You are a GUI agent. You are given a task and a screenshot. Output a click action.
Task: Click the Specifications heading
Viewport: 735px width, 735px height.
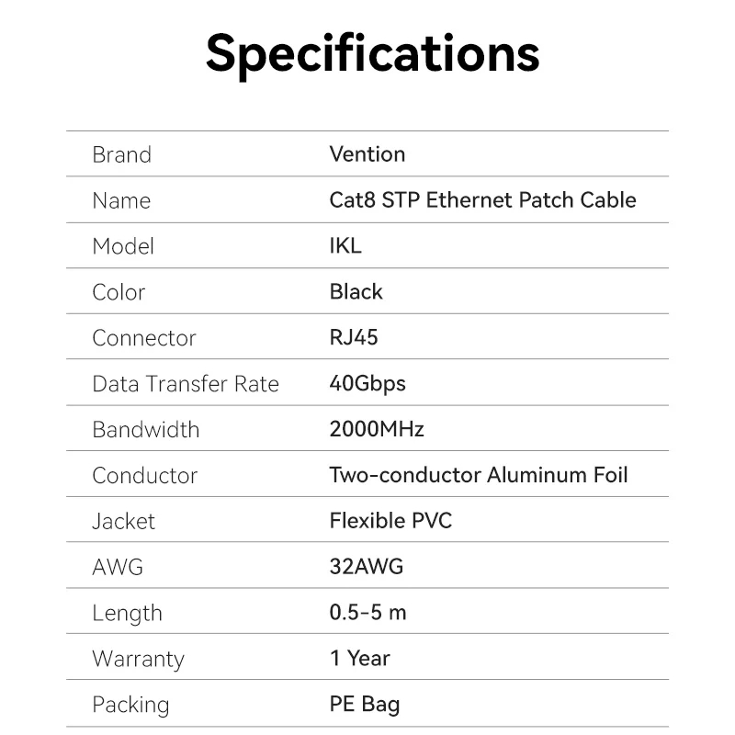(x=372, y=52)
